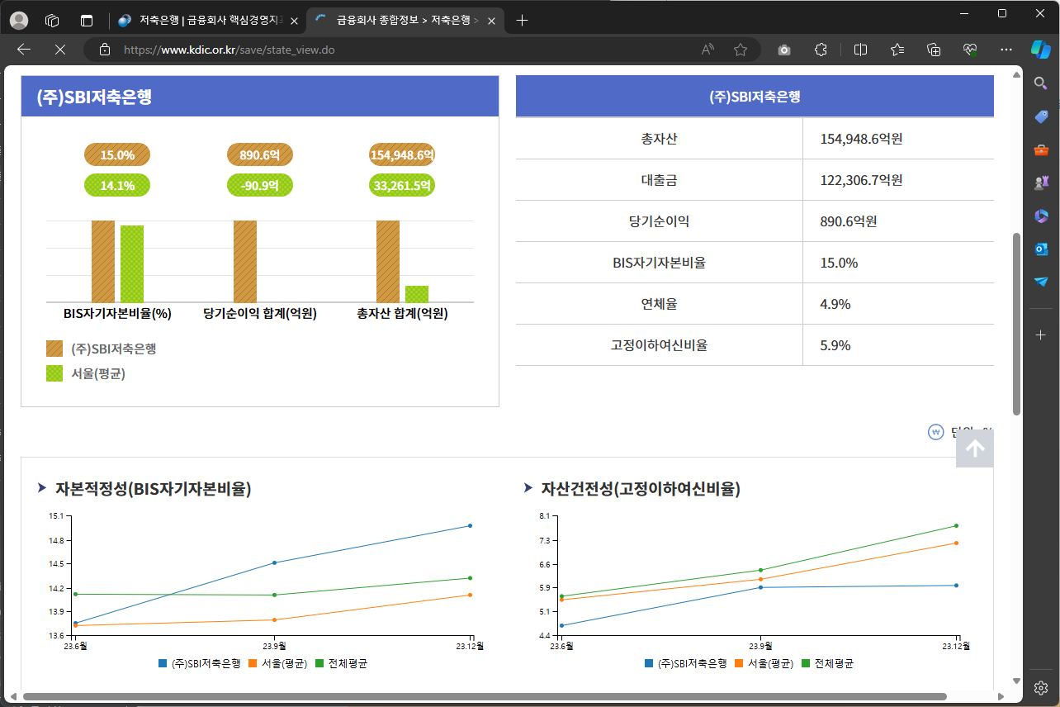
Task: Click the browser profile avatar icon
Action: [x=18, y=21]
